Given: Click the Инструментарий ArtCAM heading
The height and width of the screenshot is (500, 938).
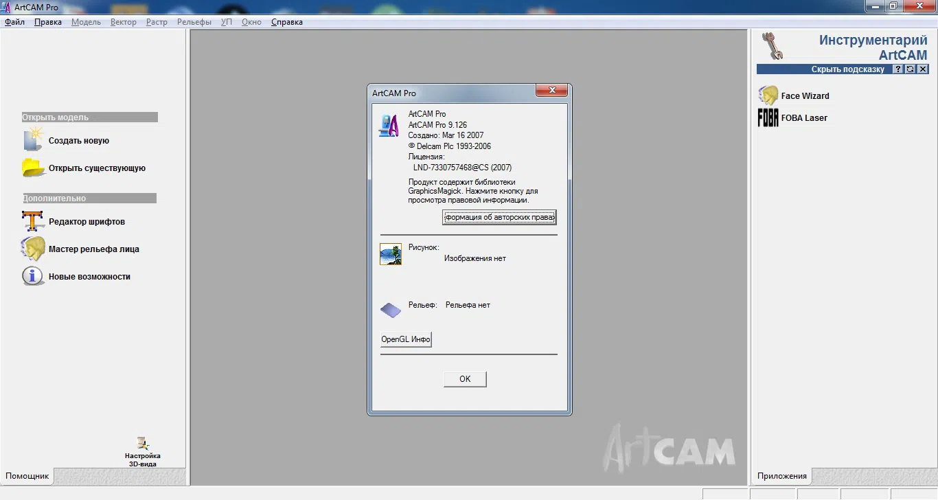Looking at the screenshot, I should [x=873, y=47].
